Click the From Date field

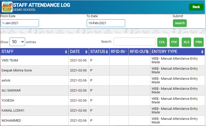tap(20, 23)
